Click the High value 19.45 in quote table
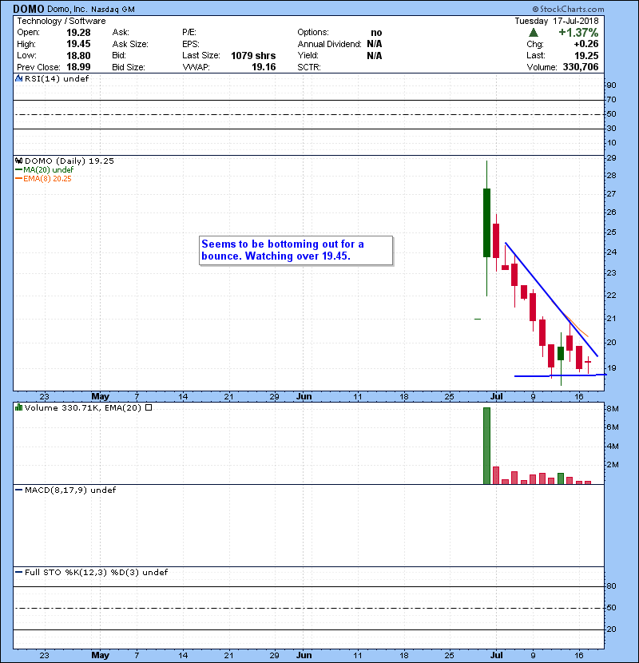 [78, 44]
